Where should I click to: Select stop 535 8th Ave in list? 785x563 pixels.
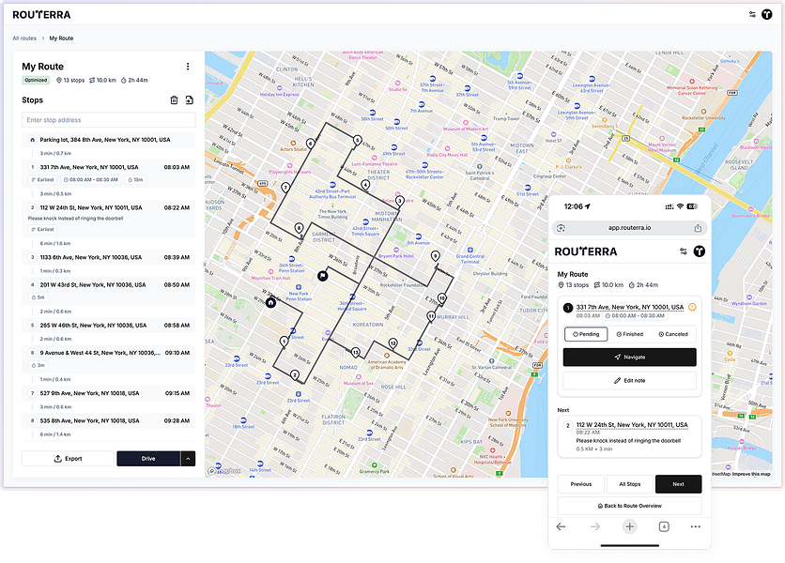click(x=109, y=421)
